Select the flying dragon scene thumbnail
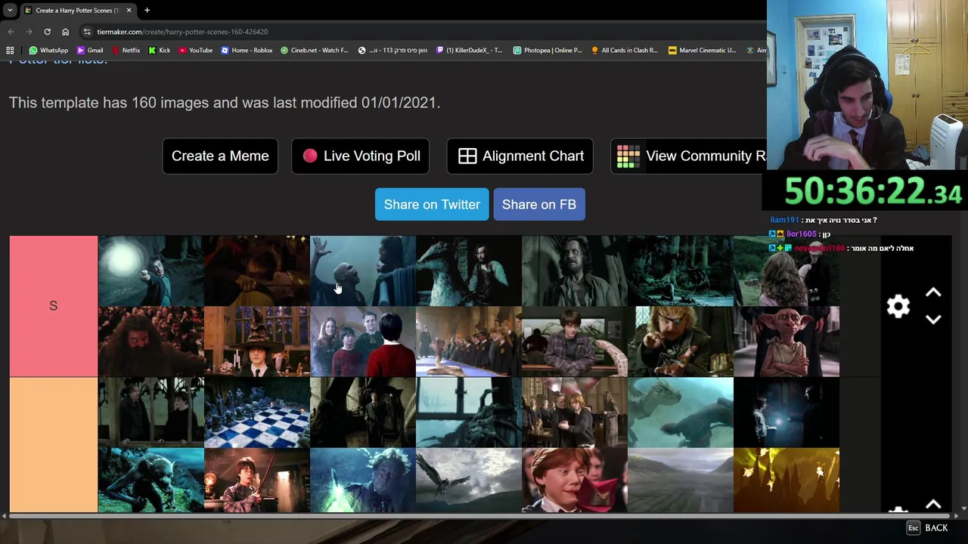The image size is (968, 544). point(680,413)
